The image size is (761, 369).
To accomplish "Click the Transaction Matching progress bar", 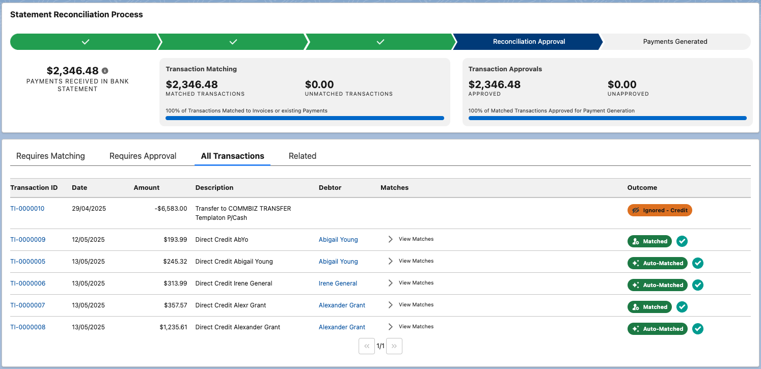I will pyautogui.click(x=305, y=118).
